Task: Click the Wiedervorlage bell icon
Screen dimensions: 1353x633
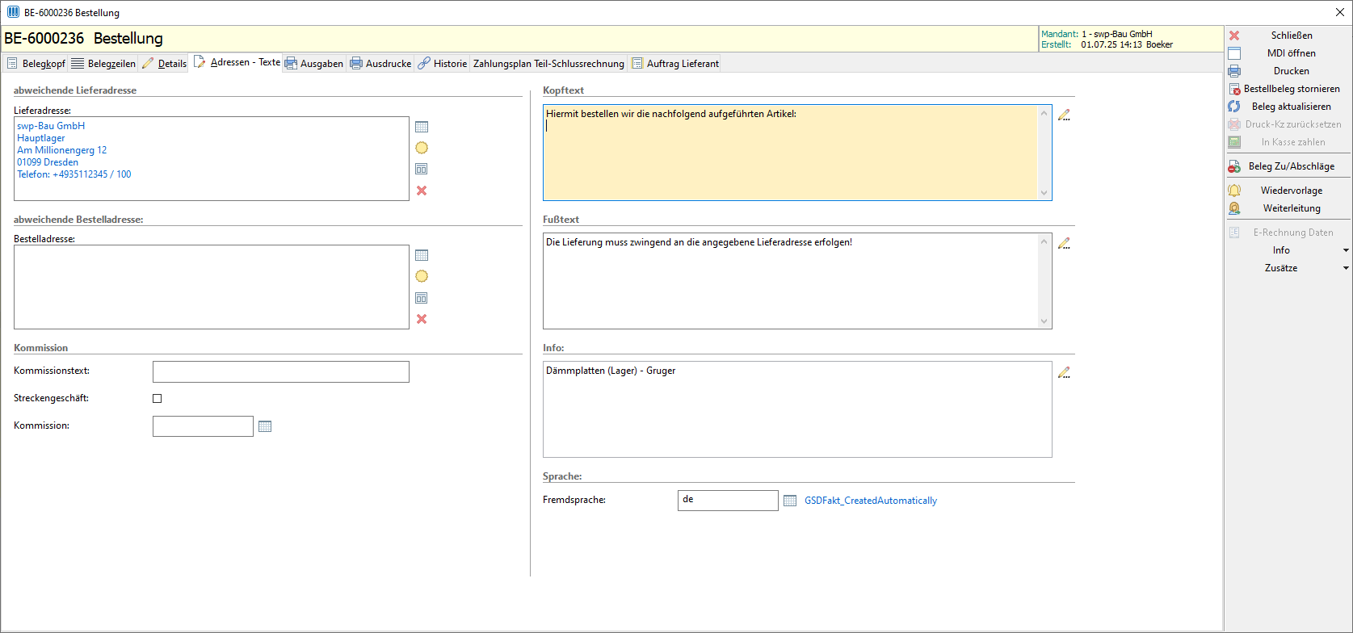Action: [x=1234, y=191]
